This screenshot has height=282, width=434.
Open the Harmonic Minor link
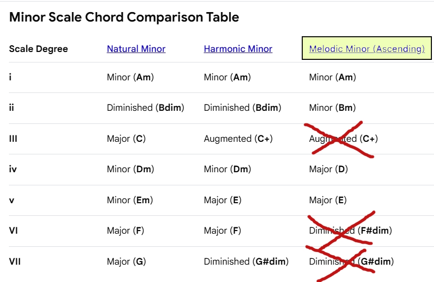(x=238, y=49)
